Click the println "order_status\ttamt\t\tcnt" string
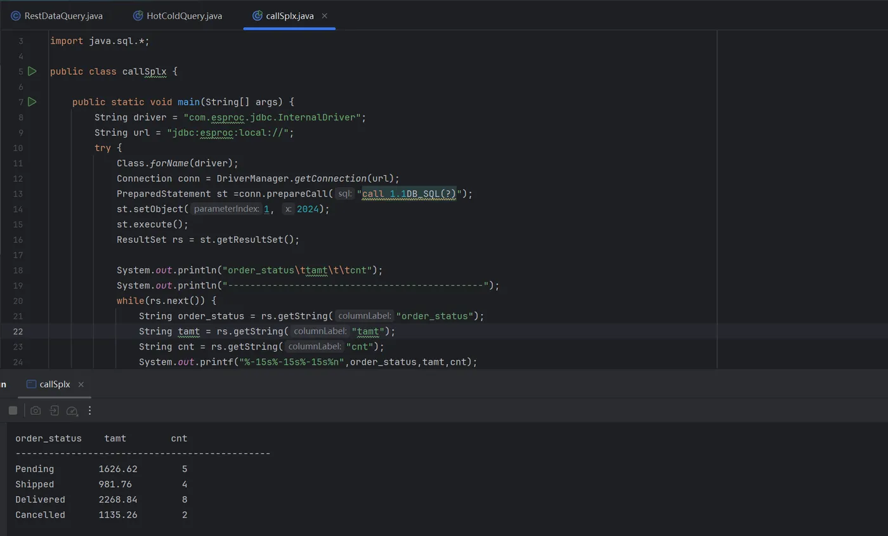The image size is (888, 536). pos(297,270)
